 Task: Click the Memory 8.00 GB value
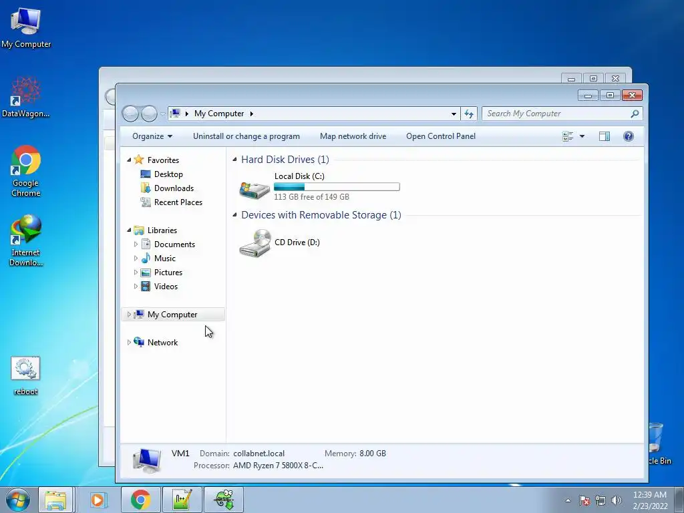(373, 454)
